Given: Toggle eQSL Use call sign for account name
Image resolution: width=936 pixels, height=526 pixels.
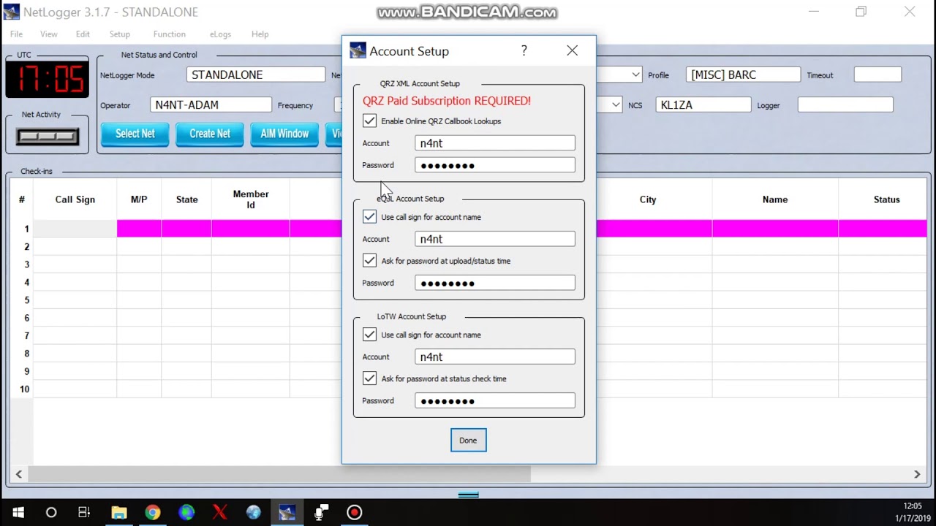Looking at the screenshot, I should click(x=369, y=216).
